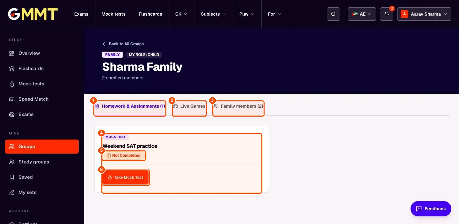
Task: Click the MOCK TEST tag label
Action: (x=115, y=137)
